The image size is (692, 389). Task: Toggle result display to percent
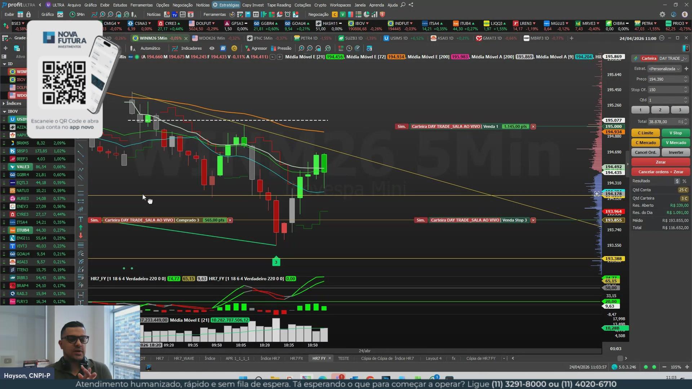684,181
